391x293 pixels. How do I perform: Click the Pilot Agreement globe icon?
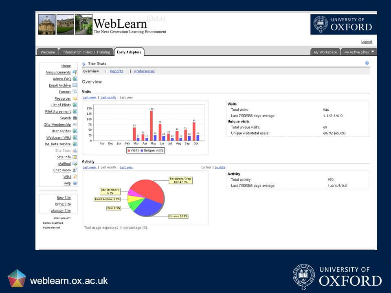[75, 112]
